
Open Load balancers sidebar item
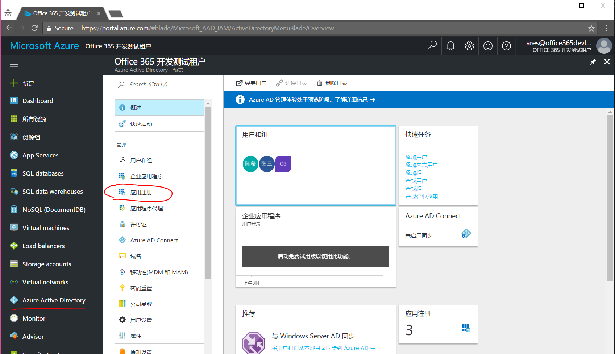(x=52, y=246)
